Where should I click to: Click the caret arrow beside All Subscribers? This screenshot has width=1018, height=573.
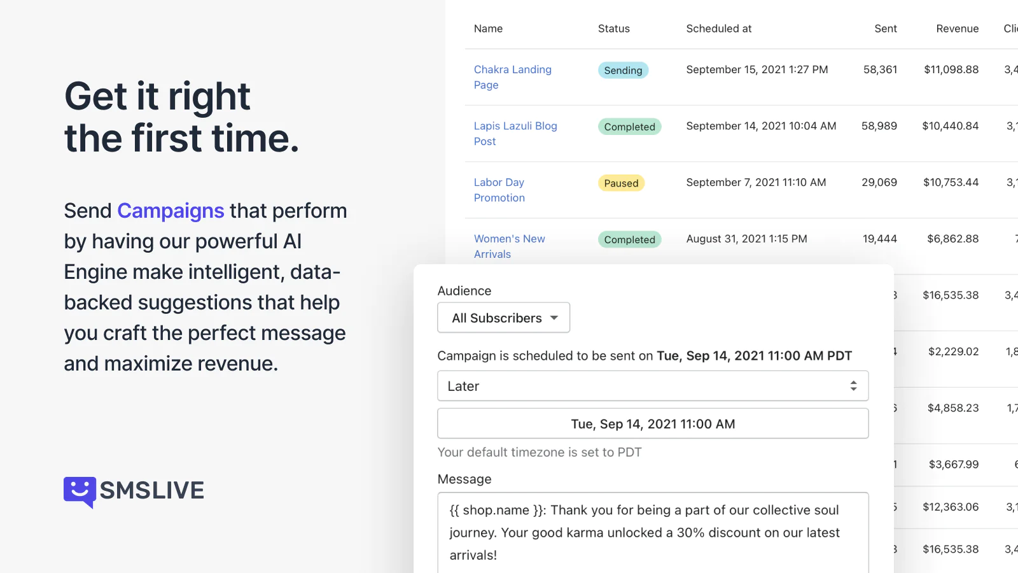pyautogui.click(x=554, y=318)
